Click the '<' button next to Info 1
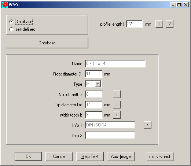Screen dimensions: 191x166 tap(147, 125)
